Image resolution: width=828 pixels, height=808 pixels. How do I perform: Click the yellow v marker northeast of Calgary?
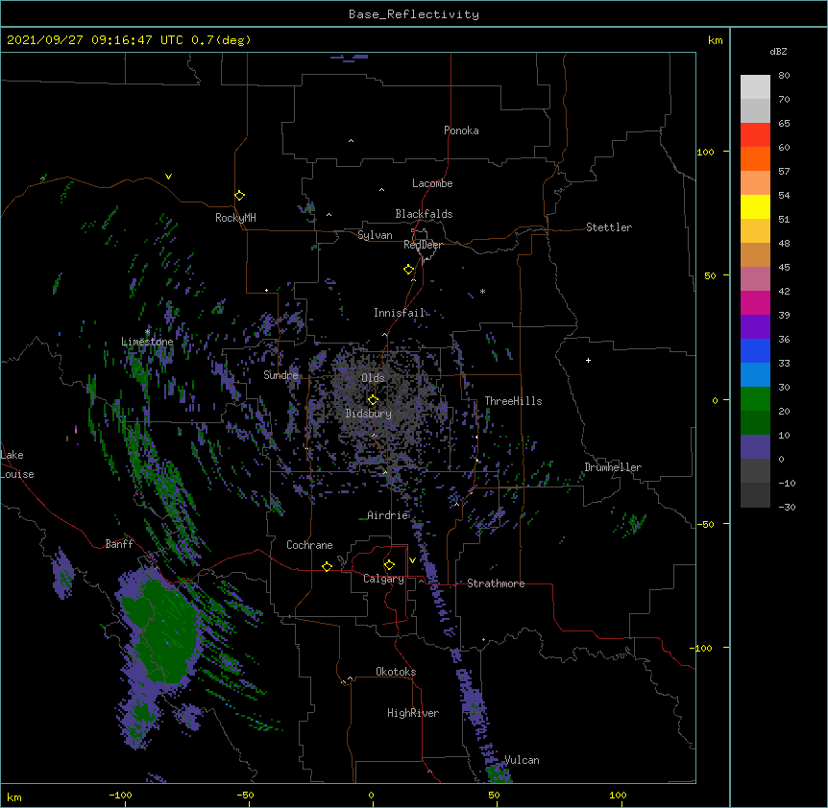[x=412, y=560]
